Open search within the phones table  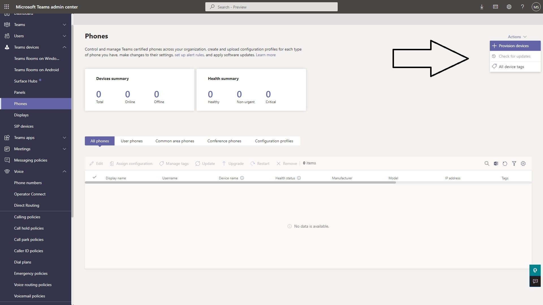click(487, 164)
